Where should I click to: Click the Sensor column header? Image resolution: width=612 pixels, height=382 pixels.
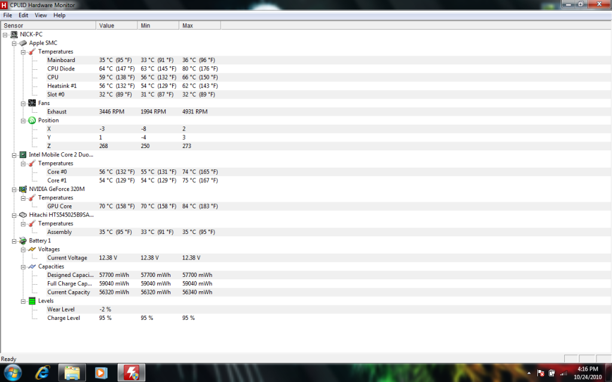coord(48,25)
